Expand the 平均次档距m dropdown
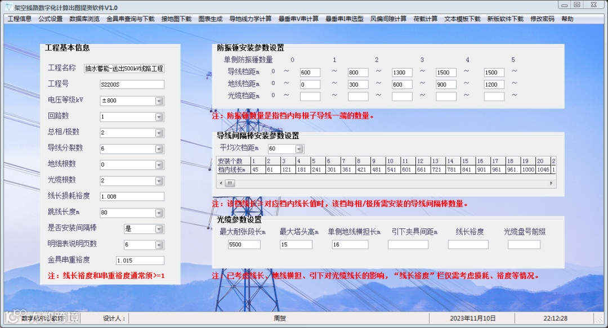Viewport: 608px width, 328px height. pyautogui.click(x=299, y=149)
